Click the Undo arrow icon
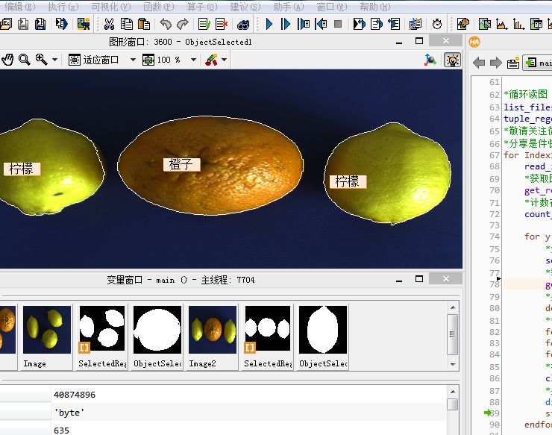The width and height of the screenshot is (552, 435). point(166,25)
